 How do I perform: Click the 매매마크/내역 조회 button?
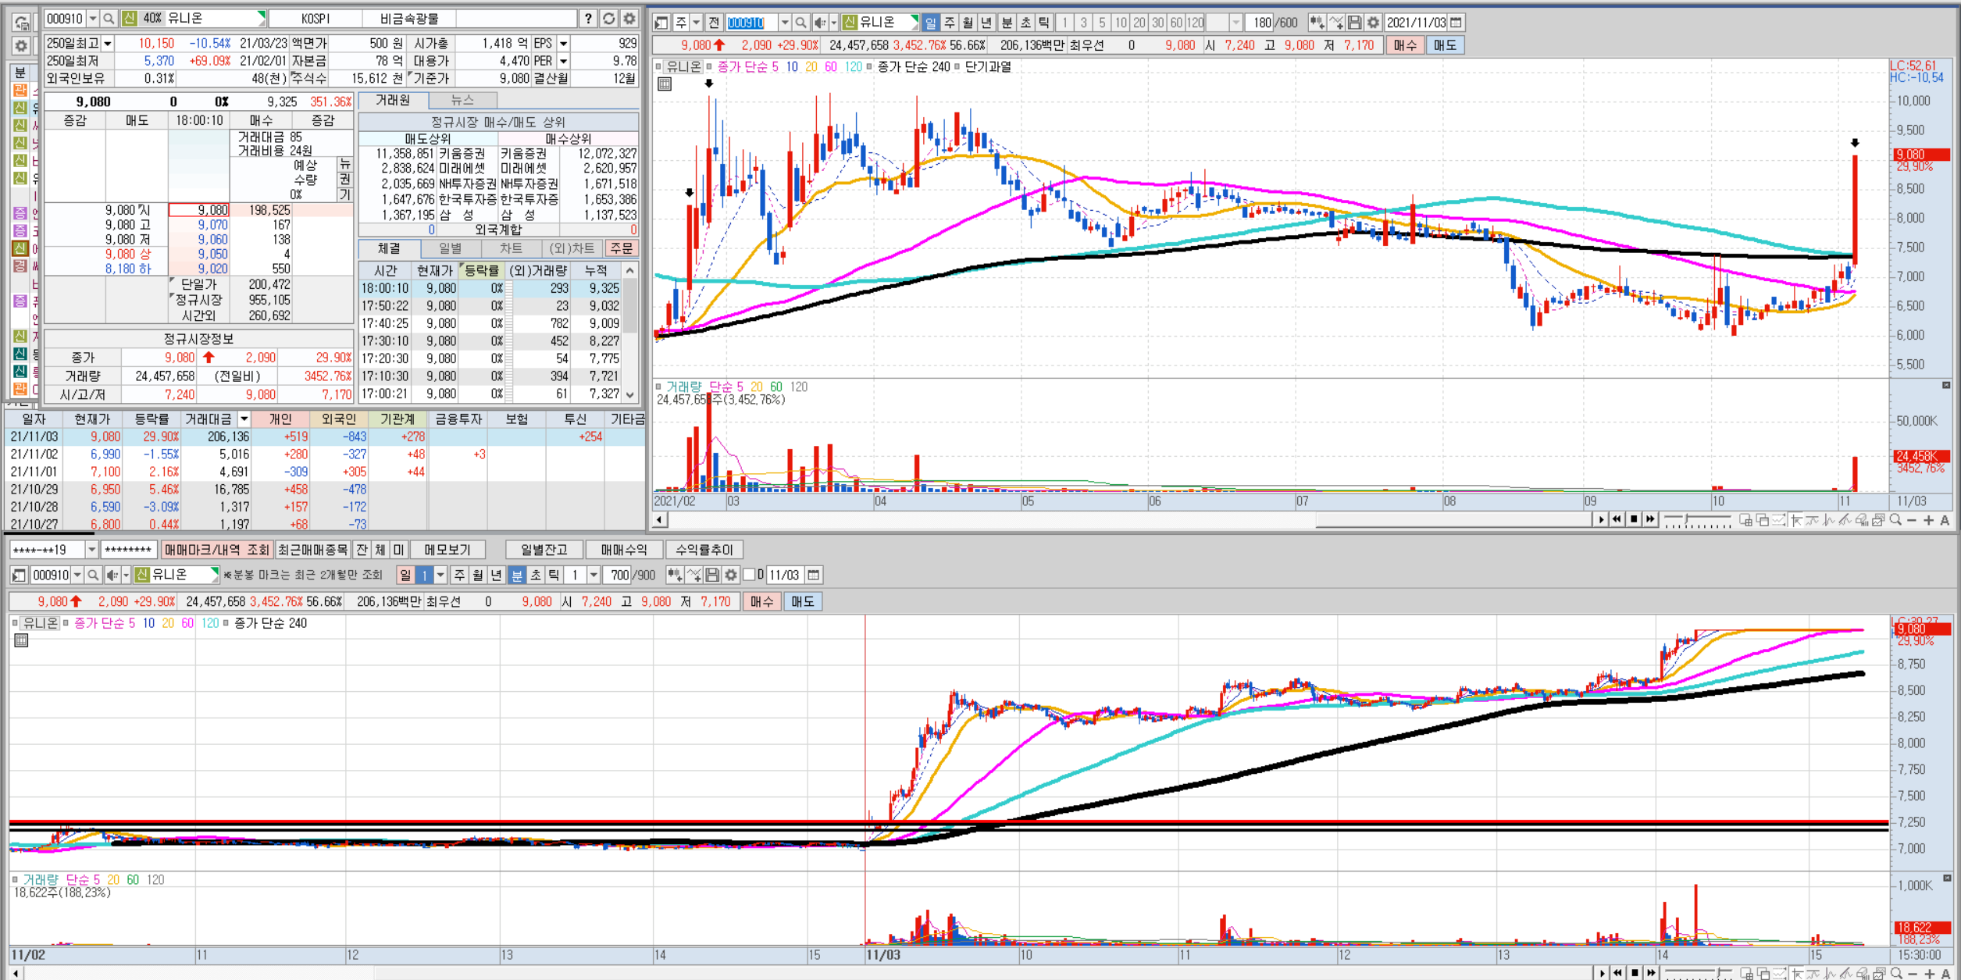216,550
